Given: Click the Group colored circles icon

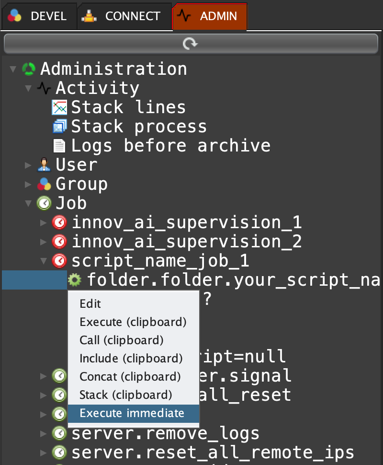Looking at the screenshot, I should [44, 184].
